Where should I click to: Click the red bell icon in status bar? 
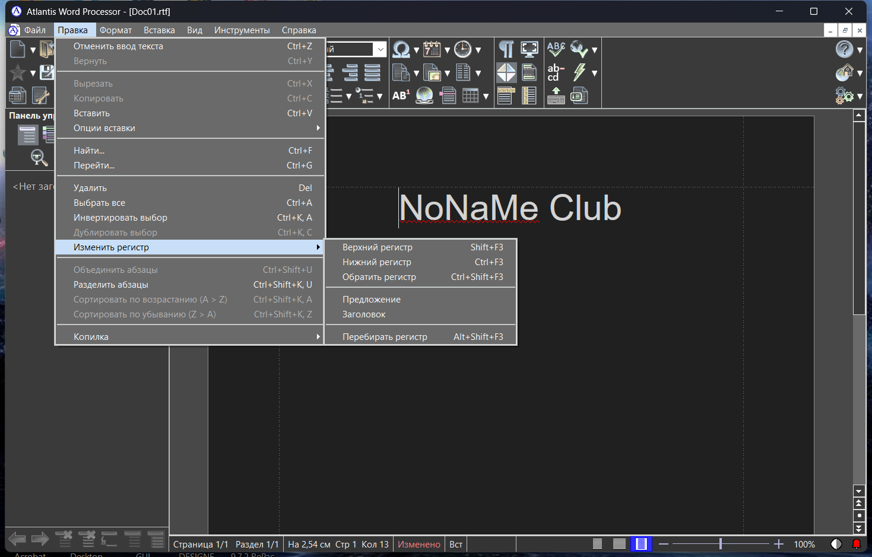tap(856, 544)
